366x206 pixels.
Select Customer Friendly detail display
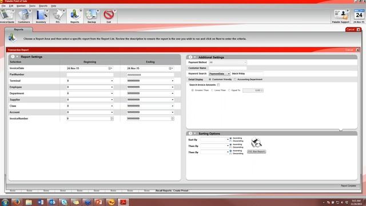point(210,80)
